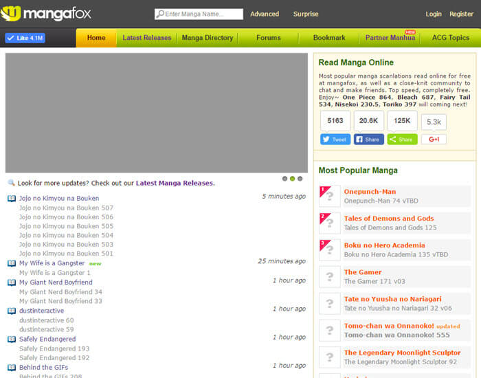
Task: Click the search magnifier icon in search box
Action: (x=160, y=14)
